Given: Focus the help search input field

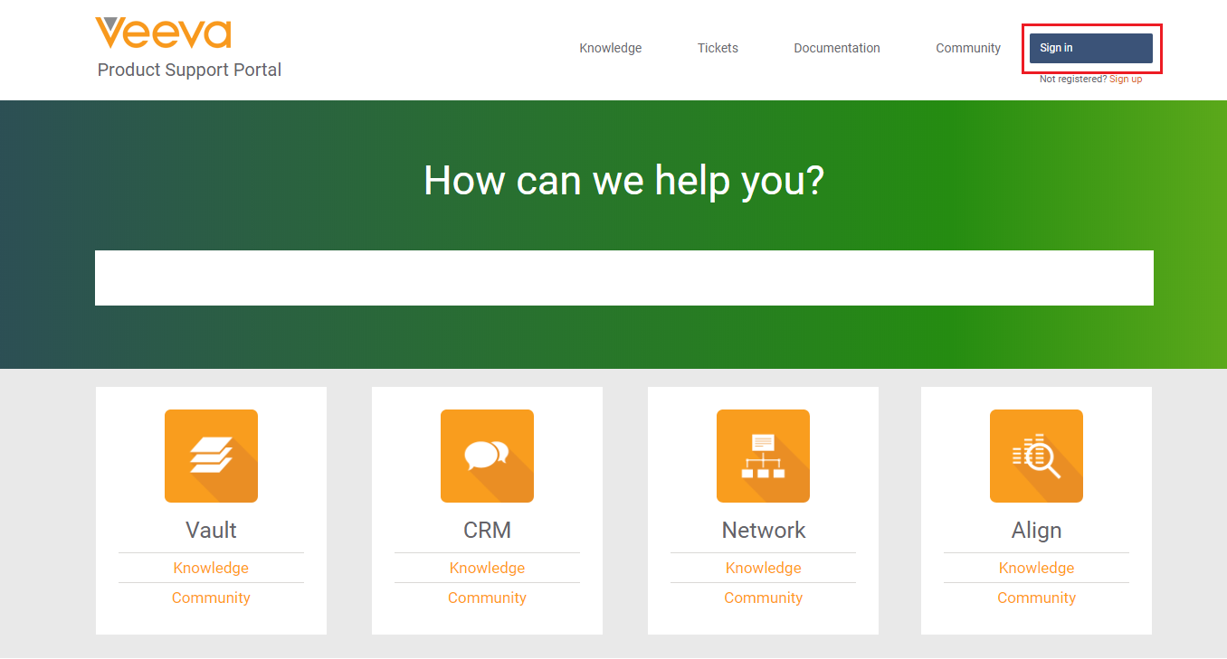Looking at the screenshot, I should click(x=623, y=278).
